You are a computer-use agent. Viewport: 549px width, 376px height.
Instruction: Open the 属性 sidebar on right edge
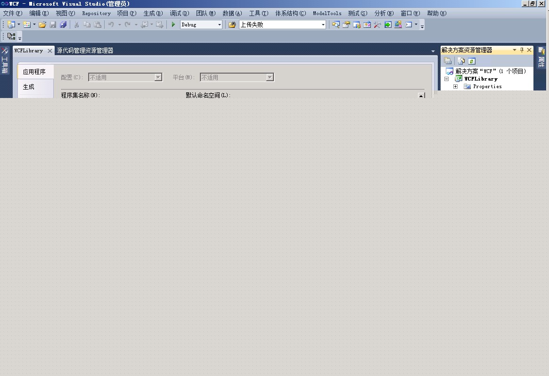point(541,57)
